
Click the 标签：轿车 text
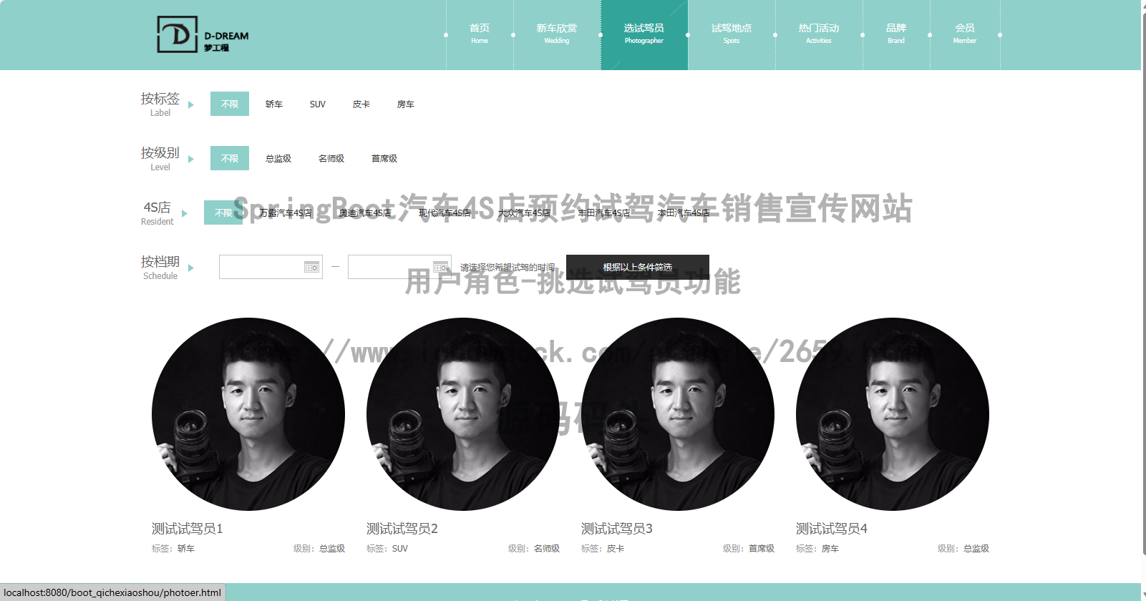click(173, 549)
